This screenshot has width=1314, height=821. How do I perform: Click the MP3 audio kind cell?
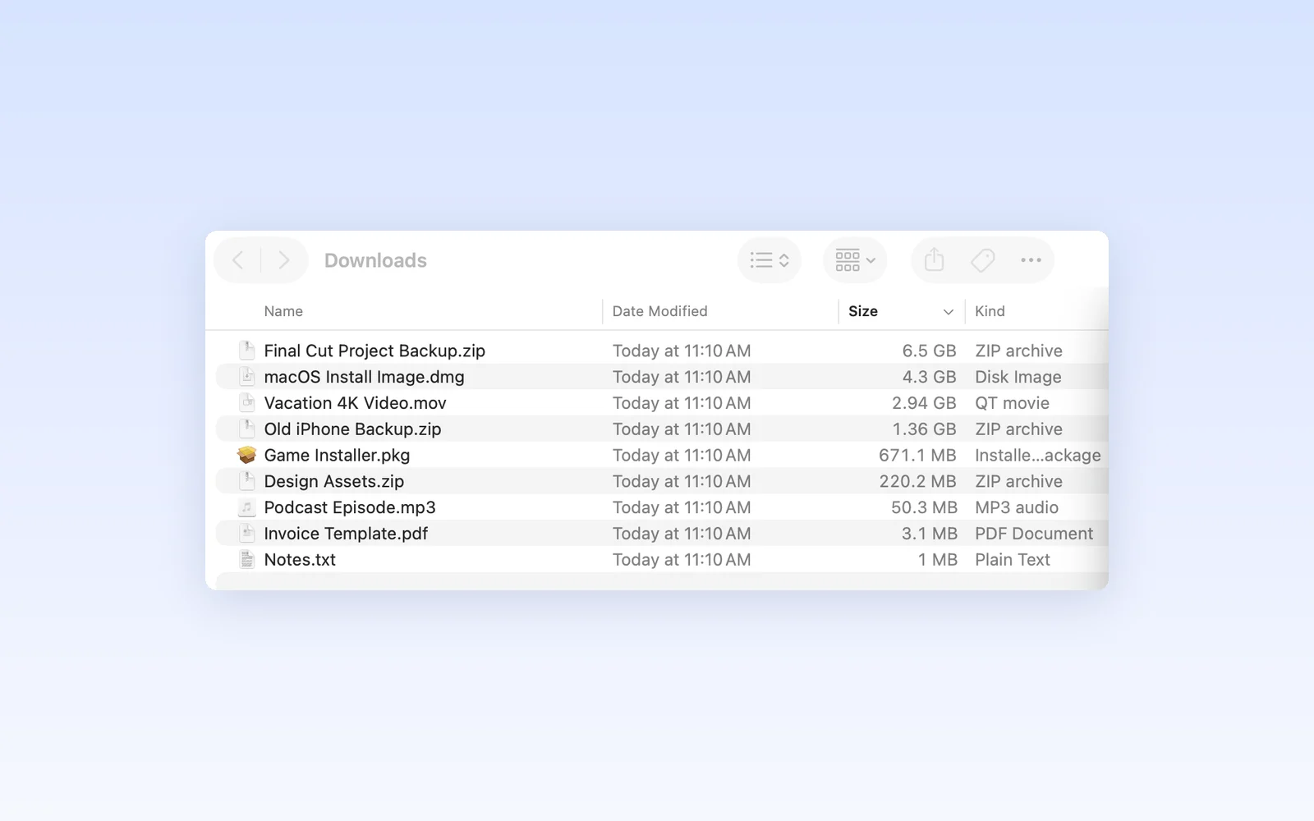(1017, 507)
